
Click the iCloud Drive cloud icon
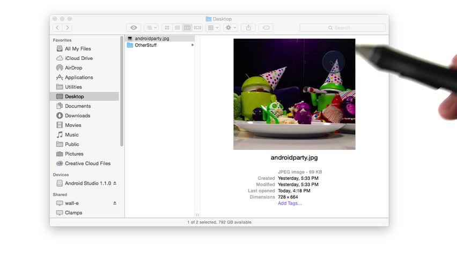pos(60,58)
